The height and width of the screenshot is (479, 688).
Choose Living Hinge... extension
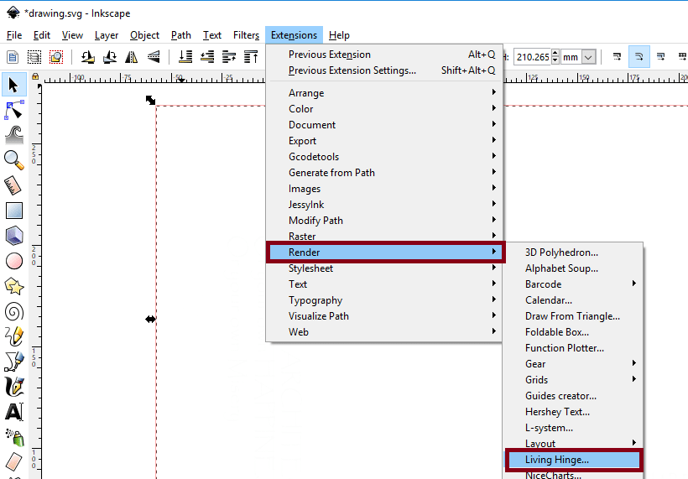[x=573, y=460]
